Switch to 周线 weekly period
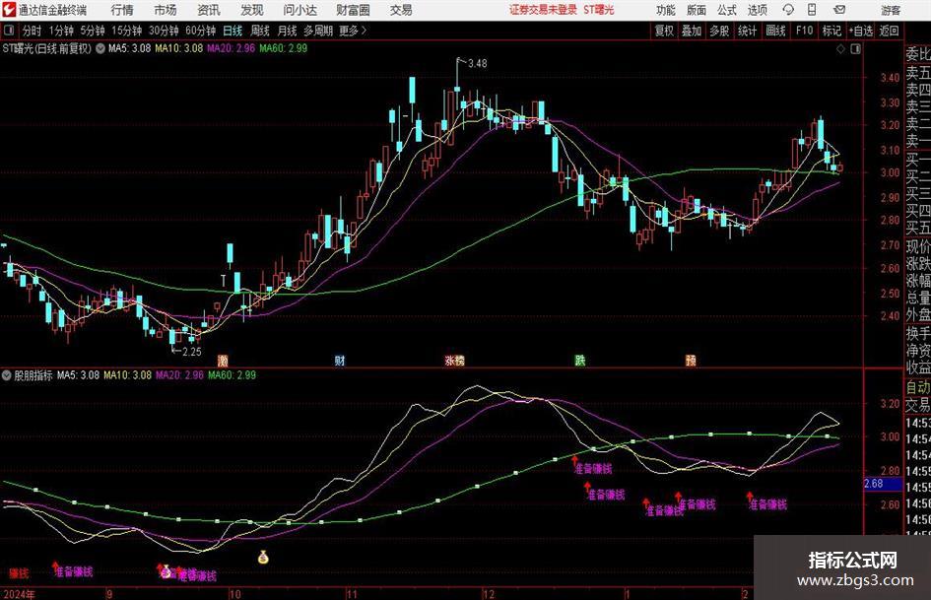 click(x=260, y=31)
